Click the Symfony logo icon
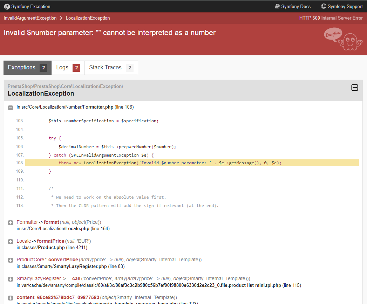Screen dimensions: 367x304 7,7
